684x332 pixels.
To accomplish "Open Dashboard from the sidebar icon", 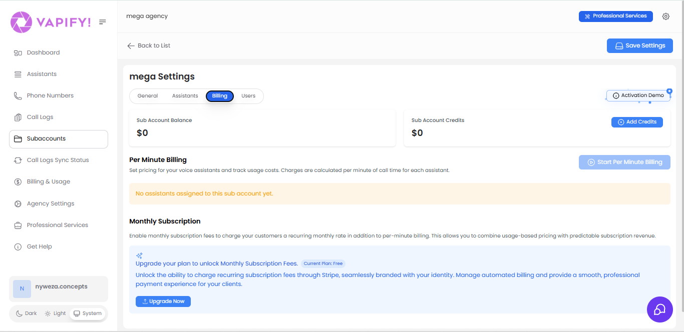I will (19, 52).
